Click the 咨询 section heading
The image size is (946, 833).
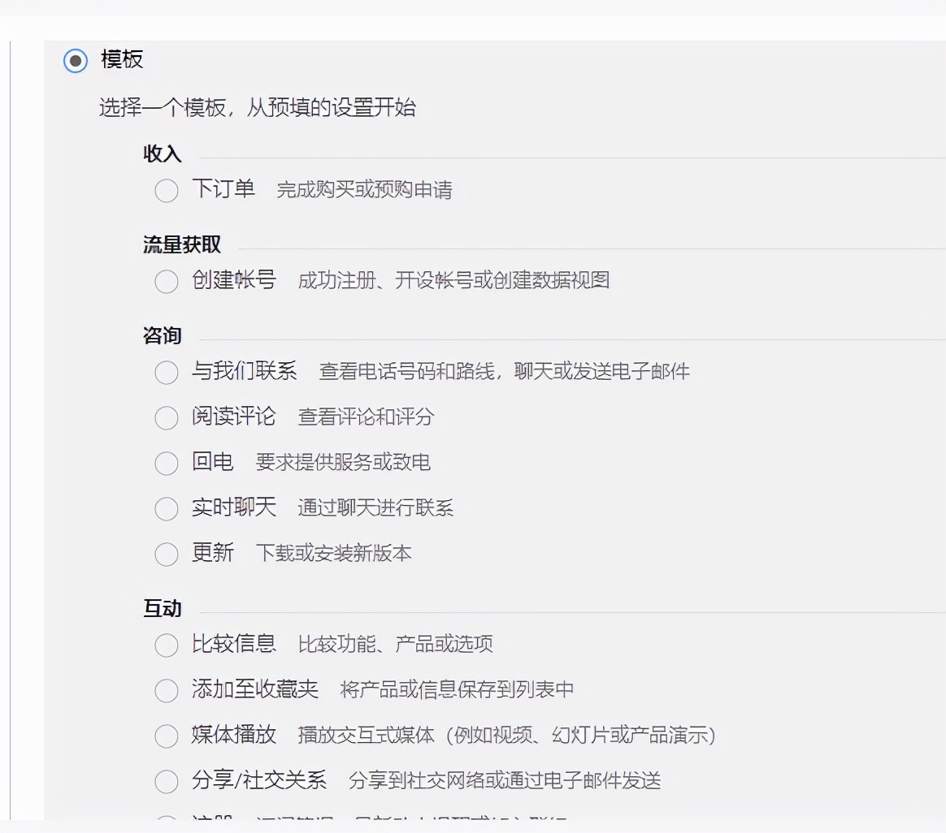pyautogui.click(x=162, y=335)
